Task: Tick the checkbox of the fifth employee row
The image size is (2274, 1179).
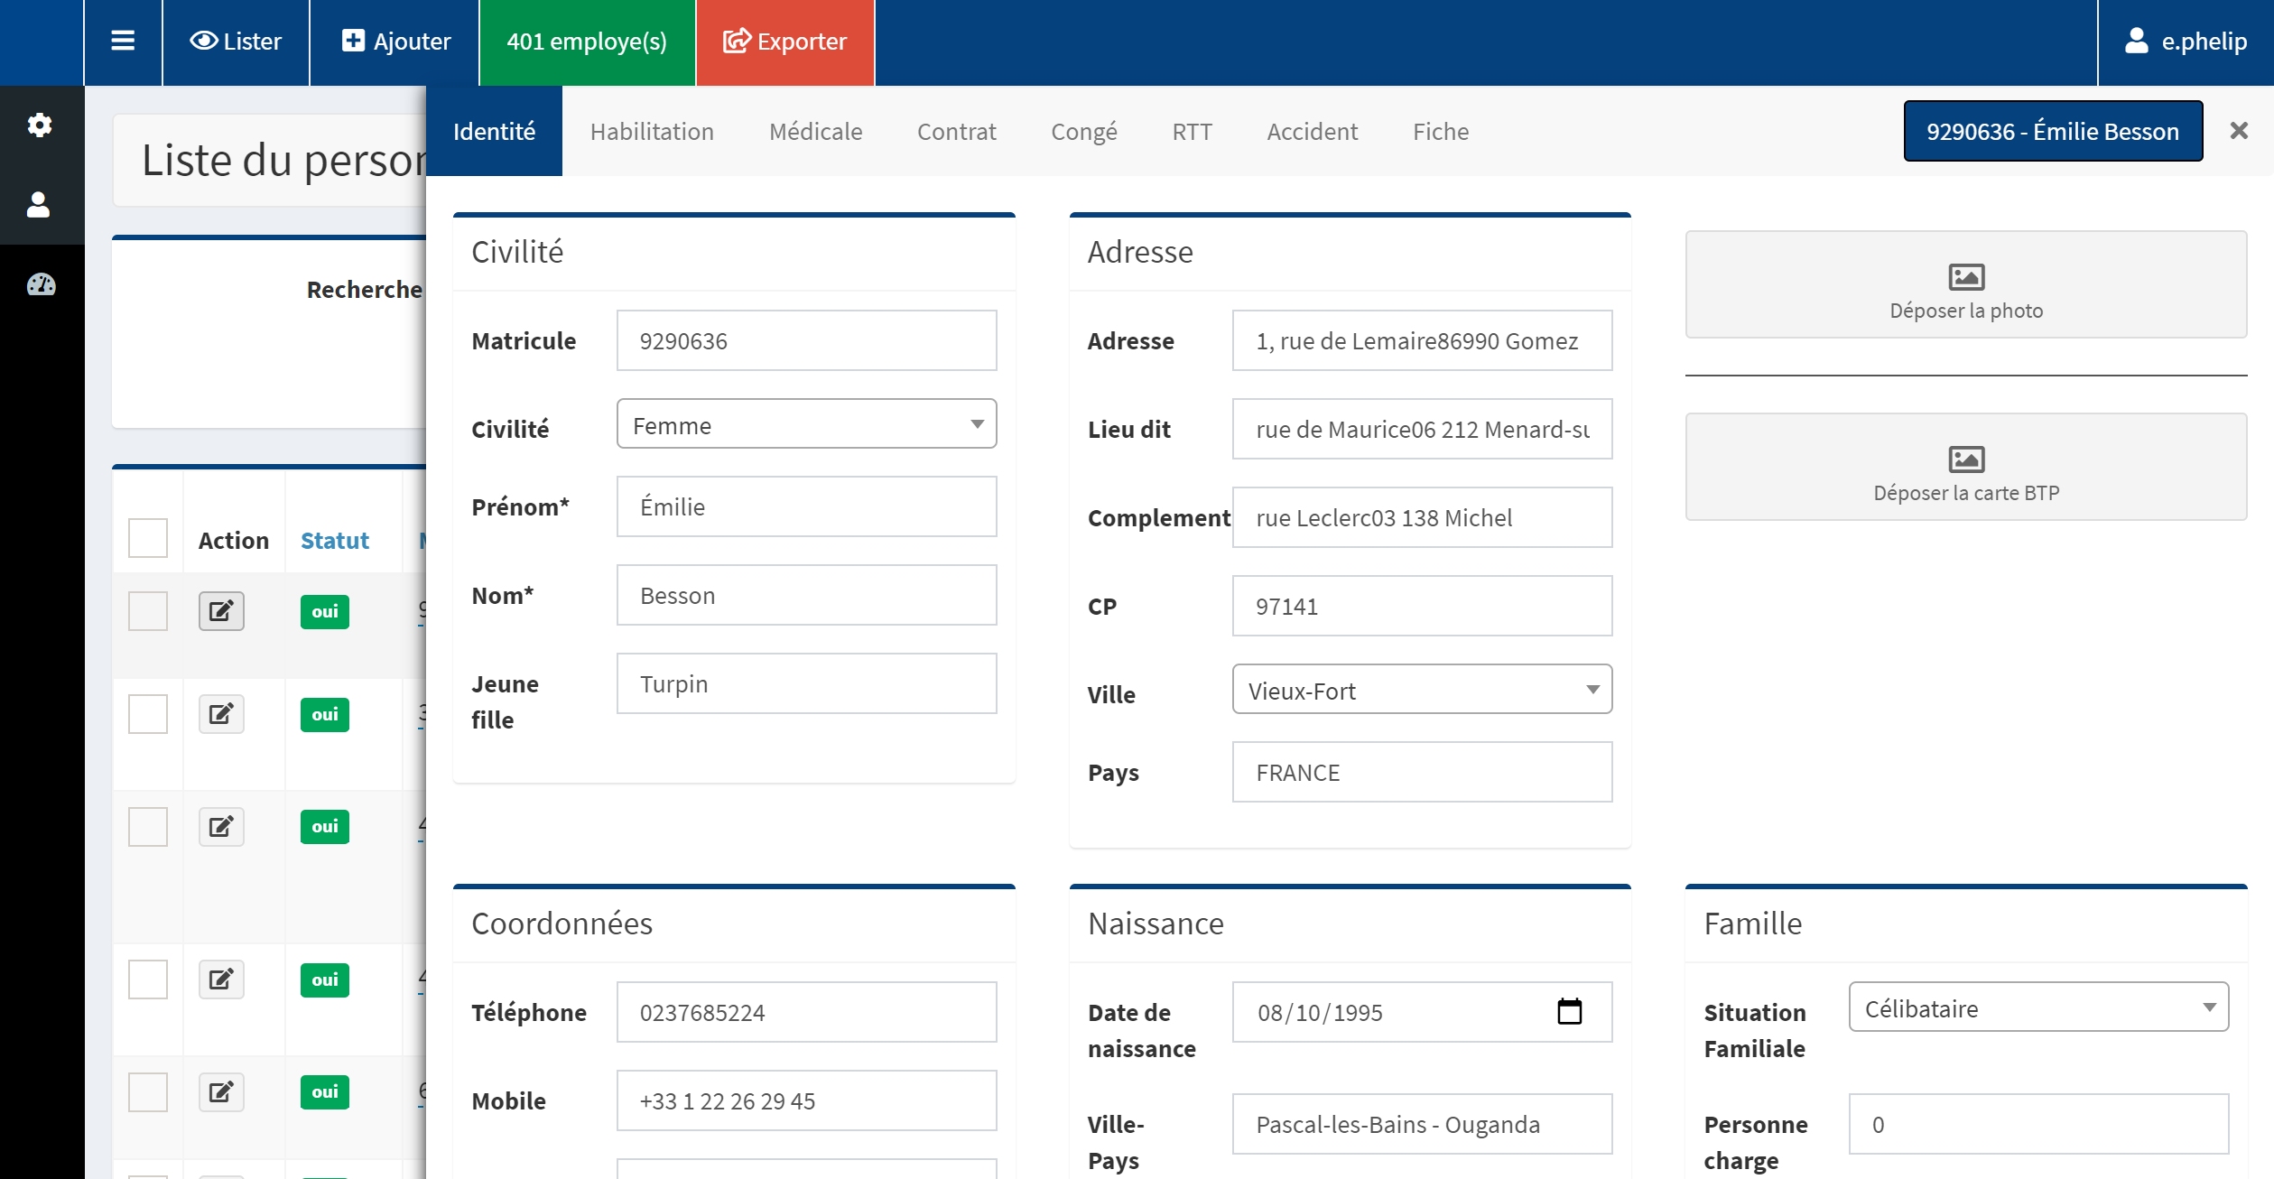Action: (x=148, y=1091)
